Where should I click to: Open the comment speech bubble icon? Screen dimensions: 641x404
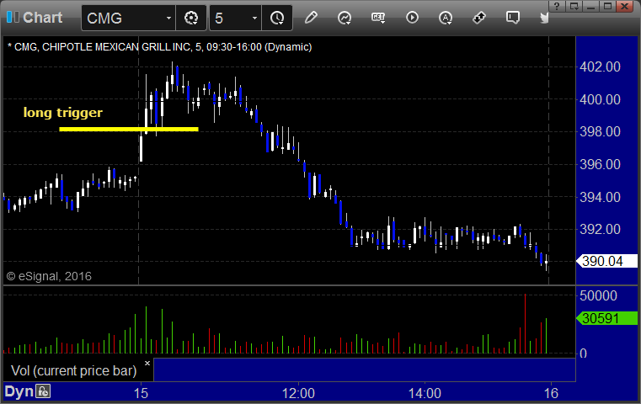coord(513,18)
